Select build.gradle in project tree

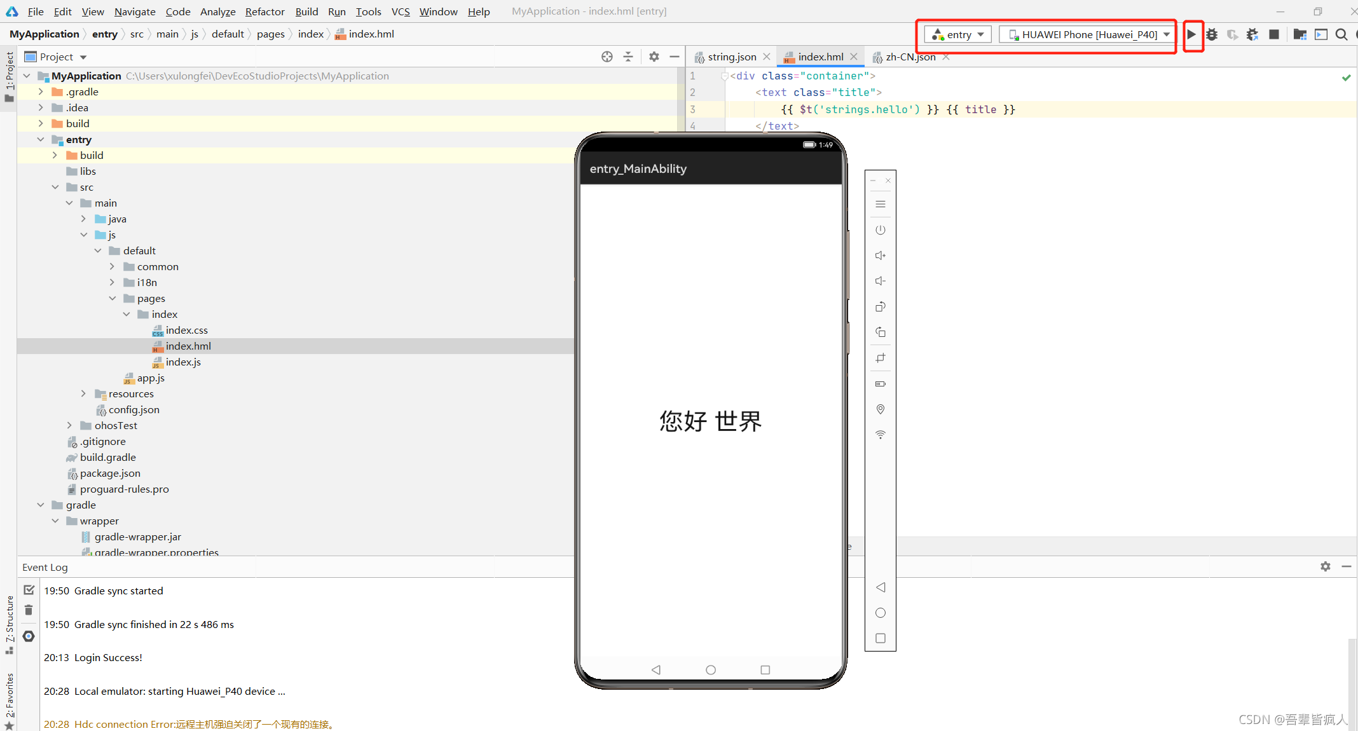[107, 457]
